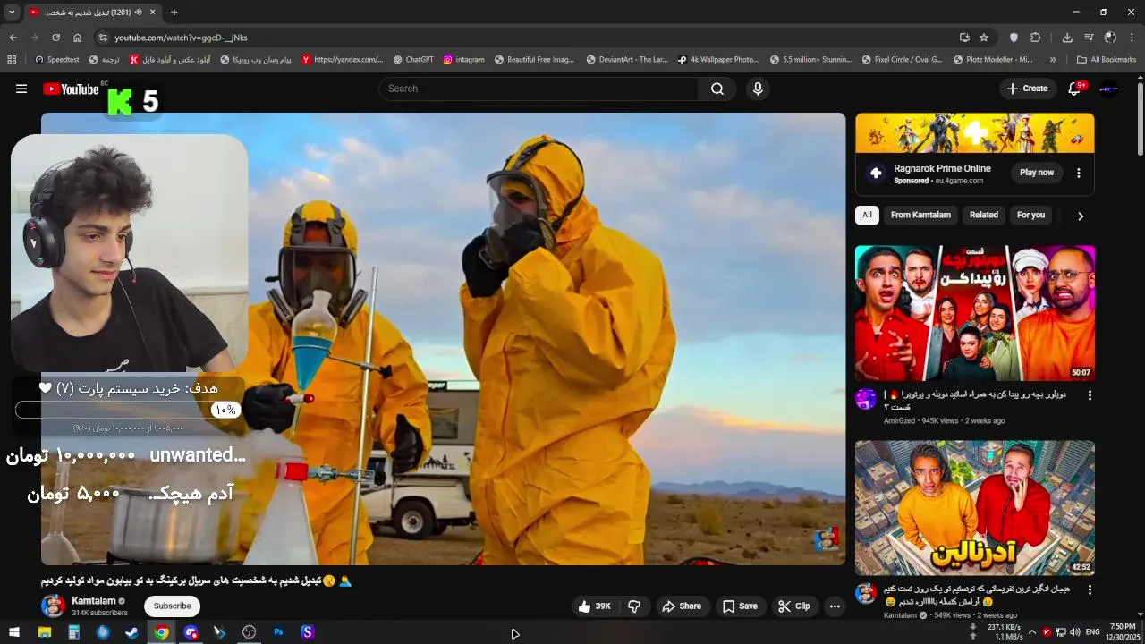Open Windows Start menu
This screenshot has width=1145, height=644.
14,632
